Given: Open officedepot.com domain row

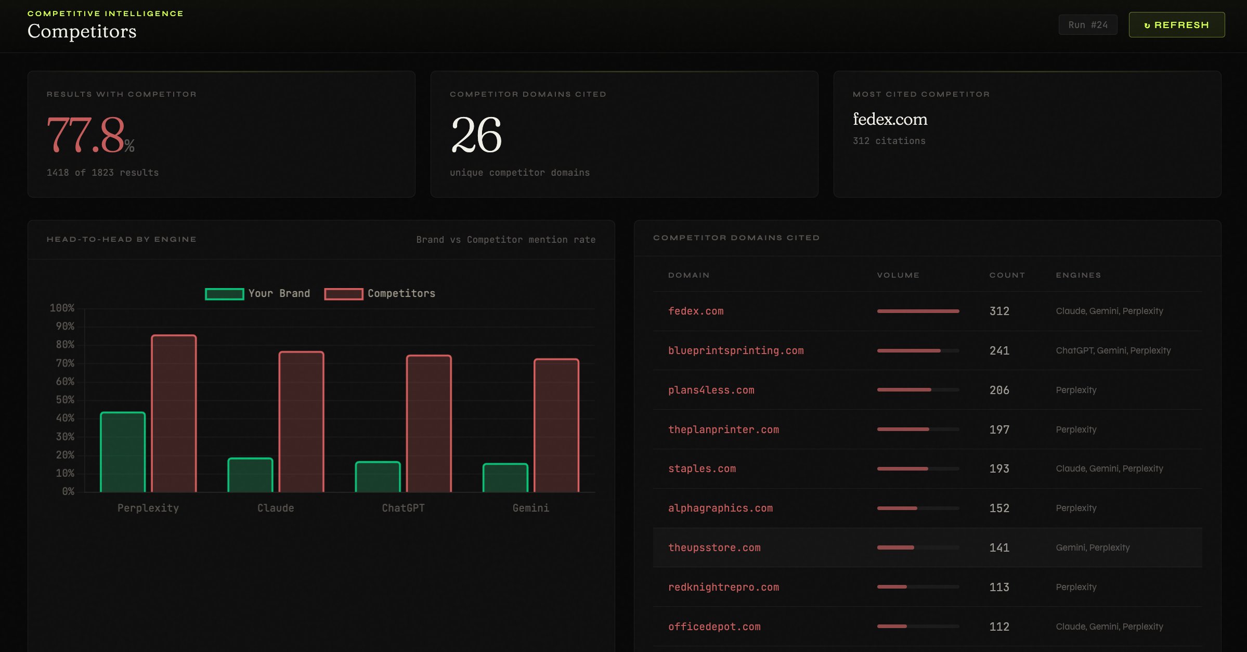Looking at the screenshot, I should click(927, 627).
